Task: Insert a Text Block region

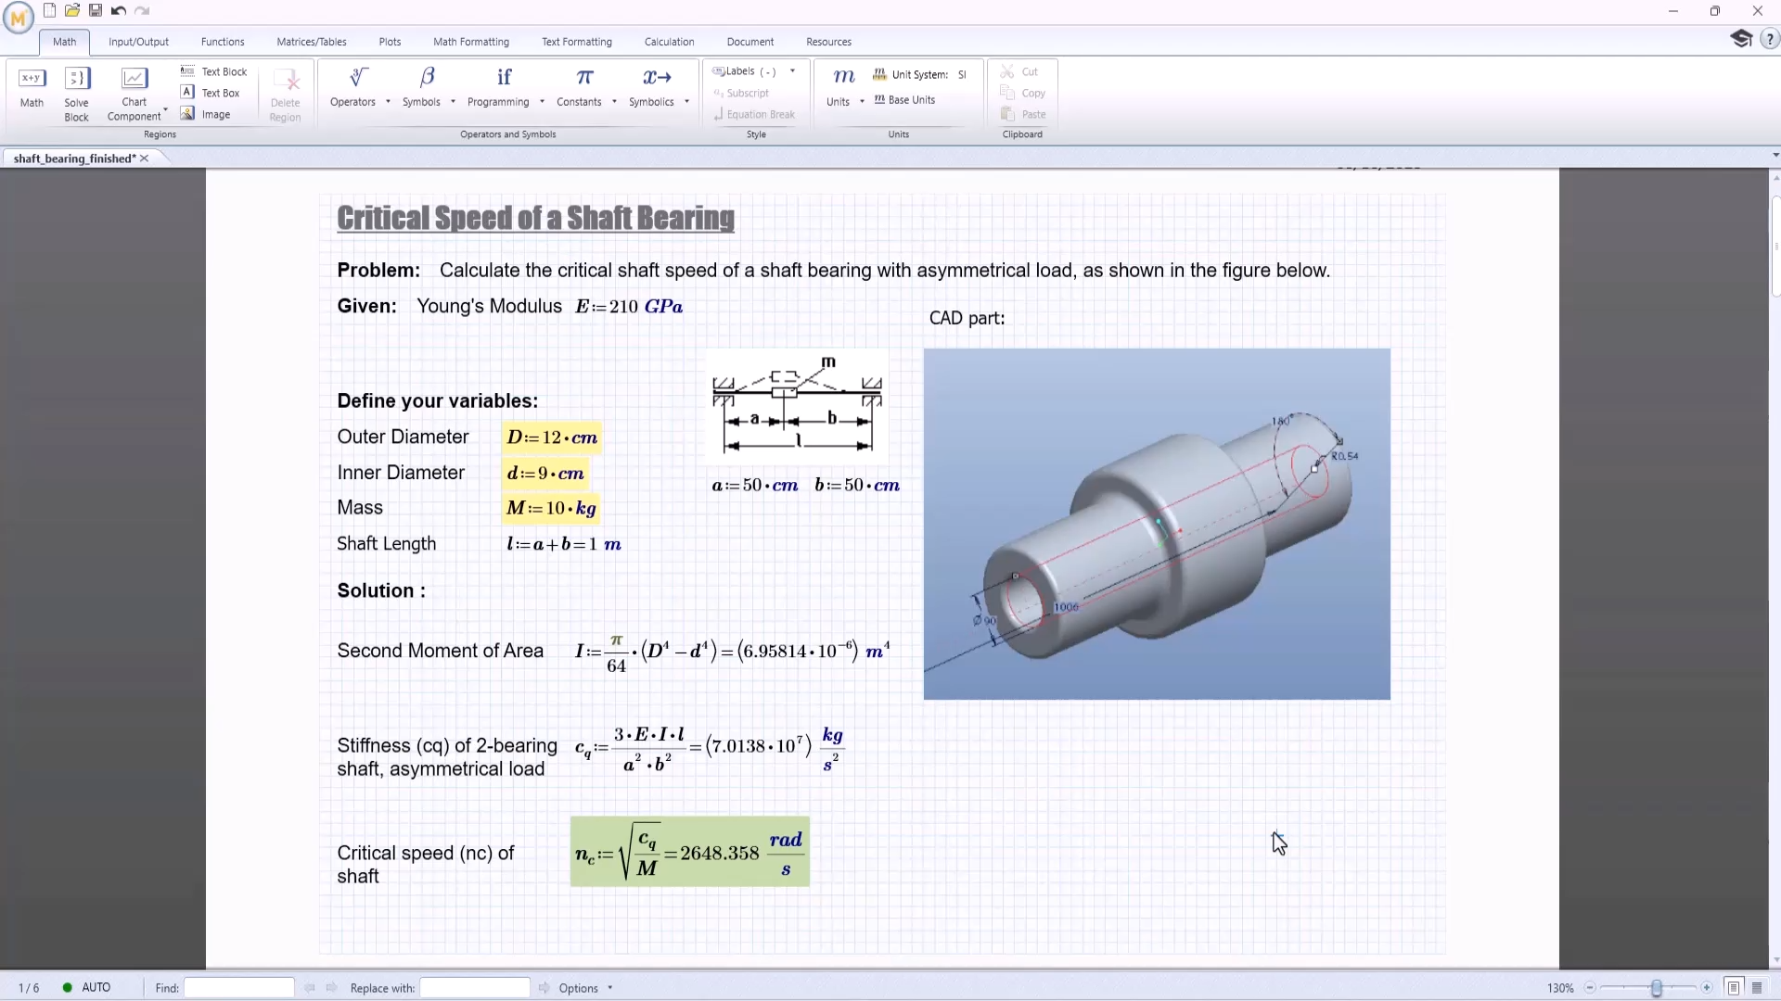Action: pos(223,71)
